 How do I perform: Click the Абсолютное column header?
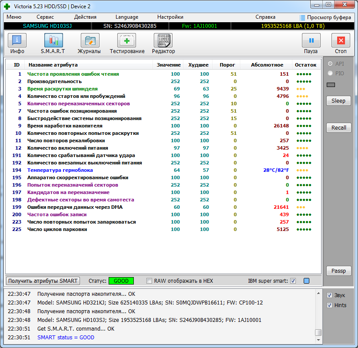coord(267,65)
